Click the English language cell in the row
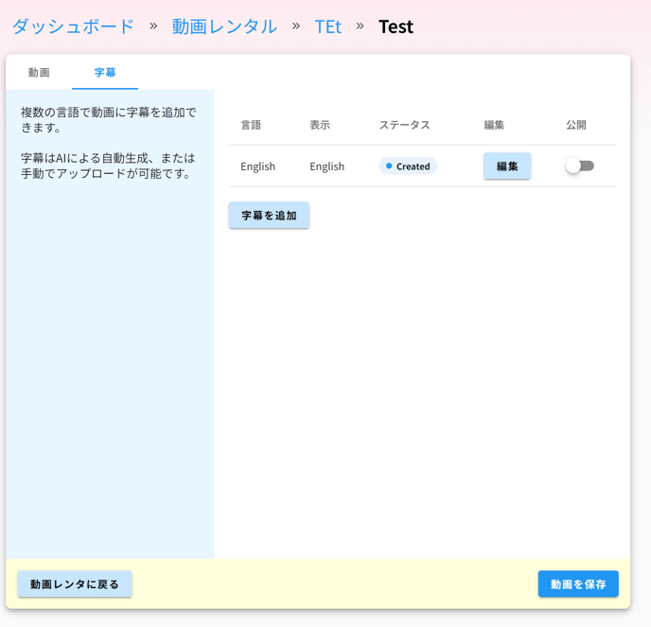This screenshot has width=651, height=627. tap(257, 166)
